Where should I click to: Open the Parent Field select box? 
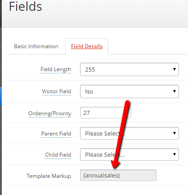click(130, 133)
